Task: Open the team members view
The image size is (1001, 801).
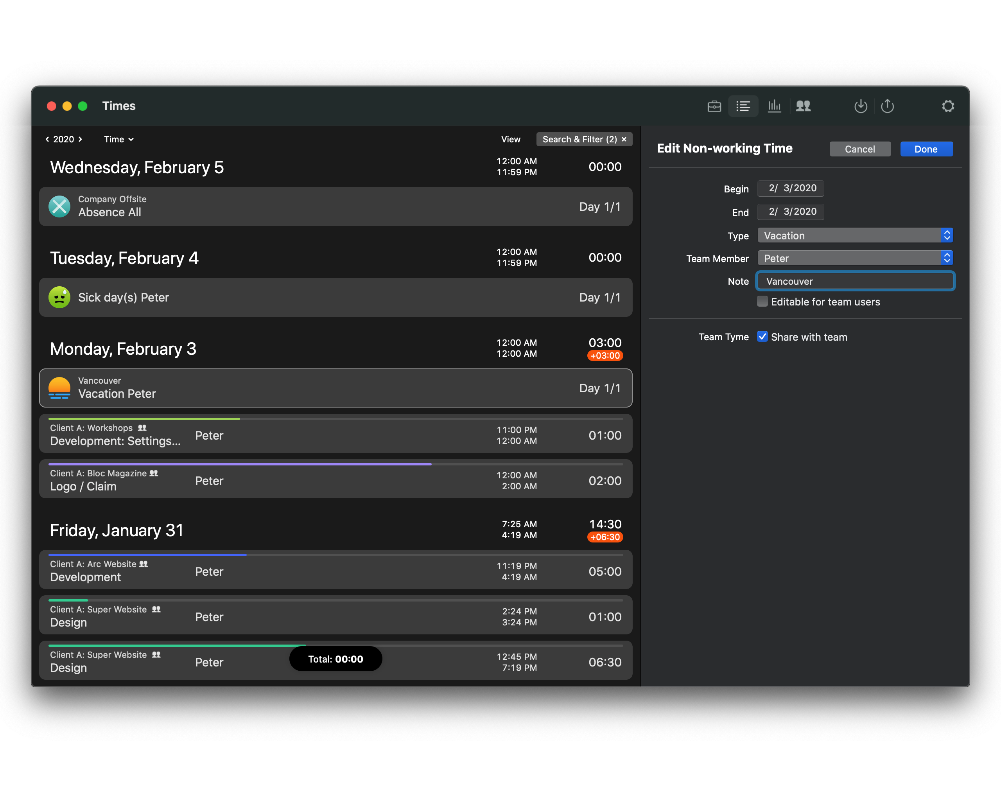Action: 803,106
